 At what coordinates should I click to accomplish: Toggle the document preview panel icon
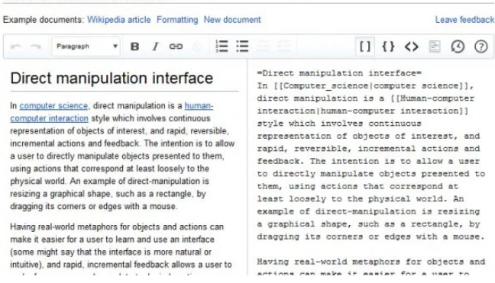click(435, 47)
